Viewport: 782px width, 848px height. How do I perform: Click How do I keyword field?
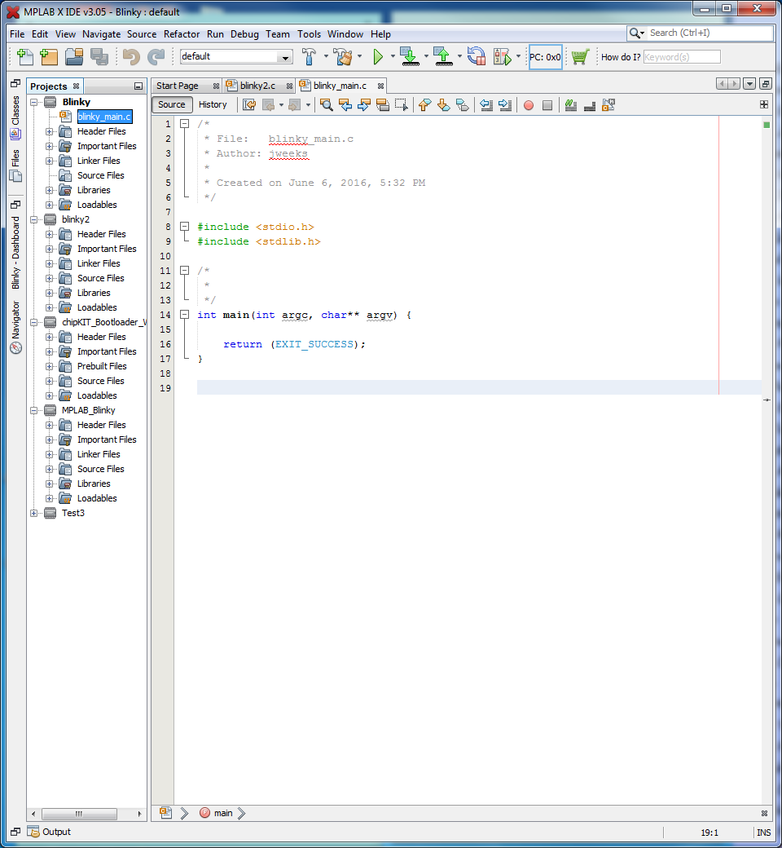[682, 57]
